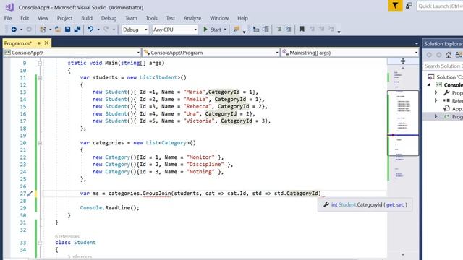Image resolution: width=463 pixels, height=260 pixels.
Task: Click the Open File folder icon
Action: click(58, 30)
